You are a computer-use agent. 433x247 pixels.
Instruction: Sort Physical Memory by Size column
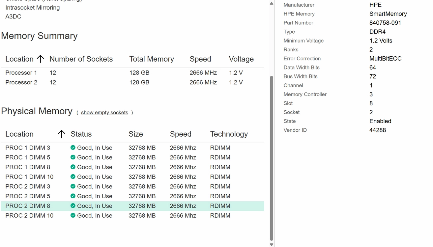point(136,134)
